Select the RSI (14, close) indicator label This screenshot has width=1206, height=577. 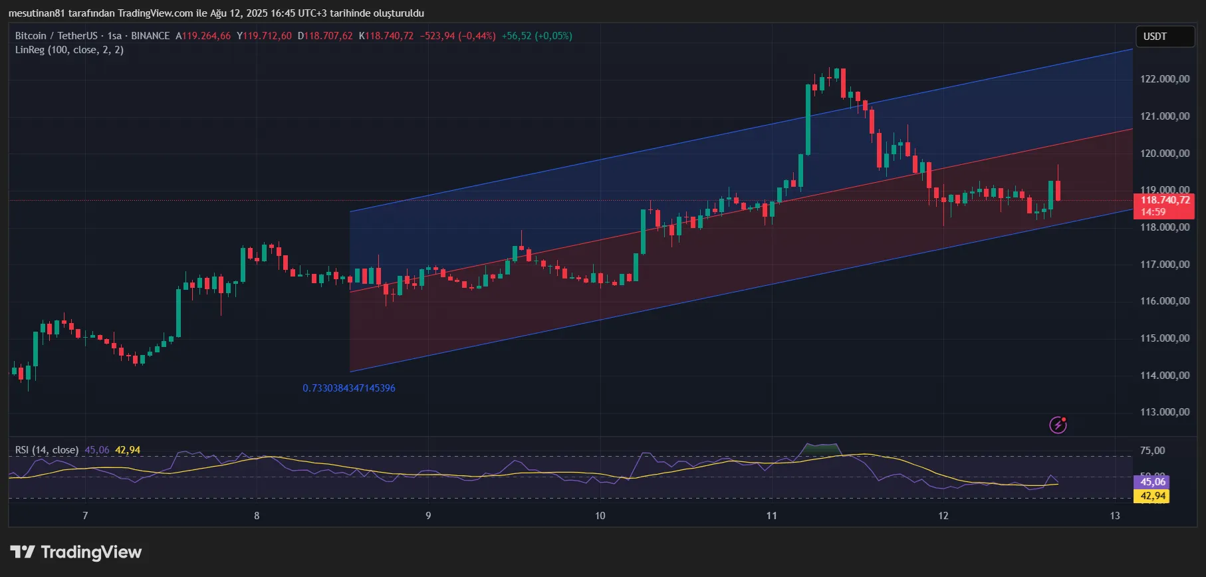(x=47, y=450)
